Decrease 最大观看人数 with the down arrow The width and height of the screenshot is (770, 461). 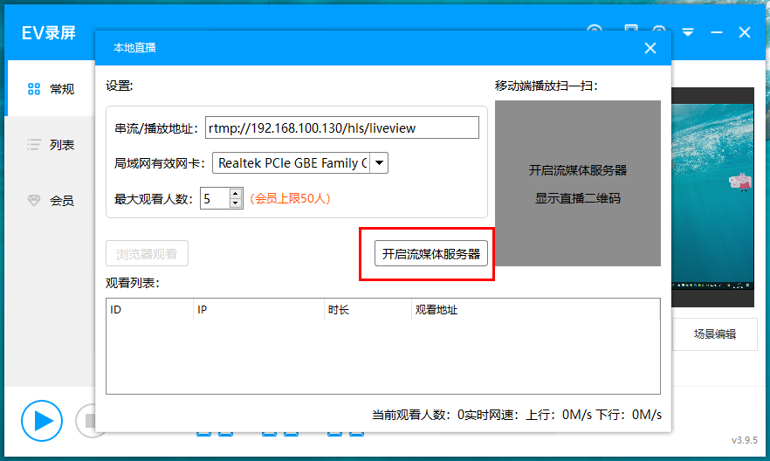235,203
